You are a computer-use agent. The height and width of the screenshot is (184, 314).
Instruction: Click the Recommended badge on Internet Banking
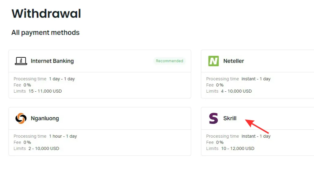[x=170, y=61]
